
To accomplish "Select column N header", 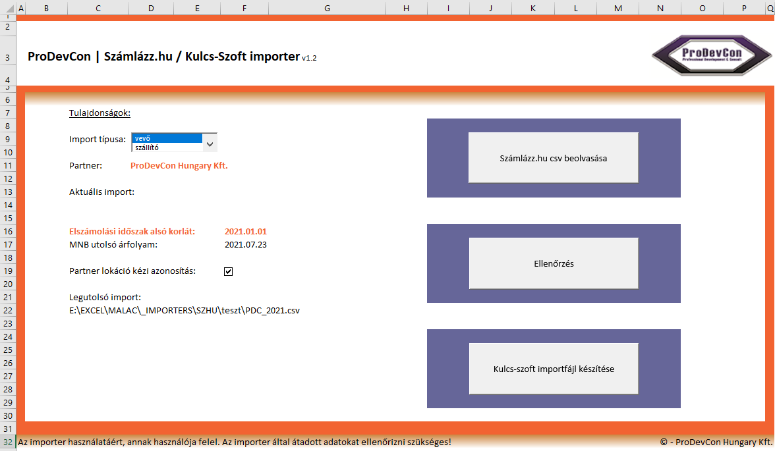I will tap(660, 9).
